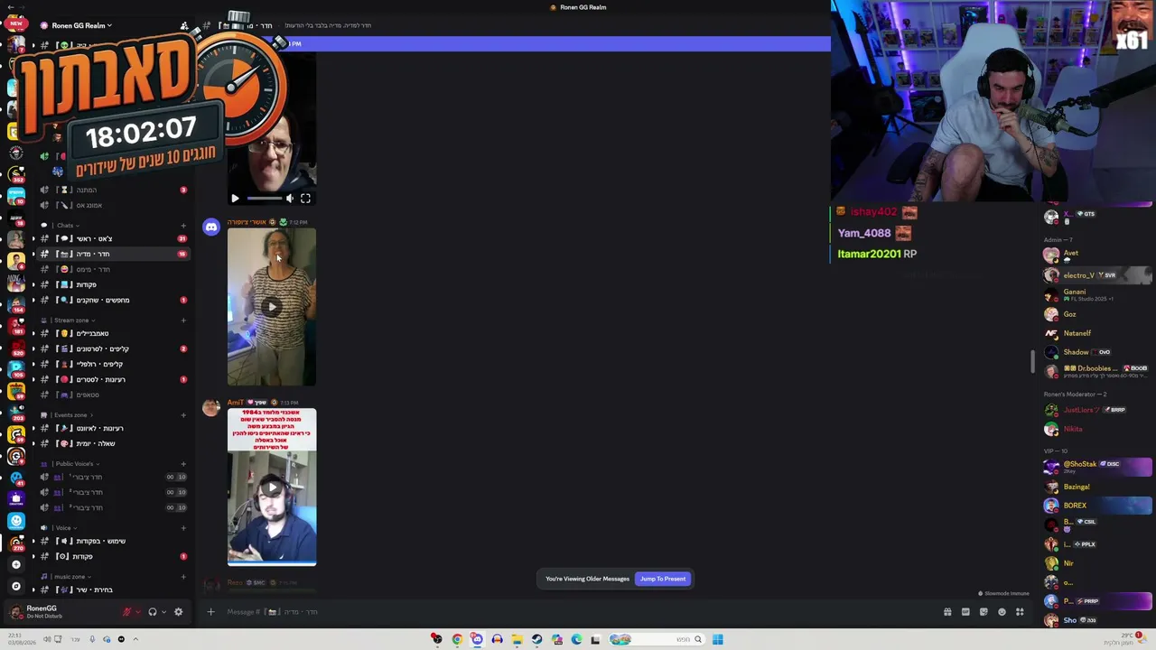1156x650 pixels.
Task: Open member Shadow's profile
Action: coord(1097,352)
